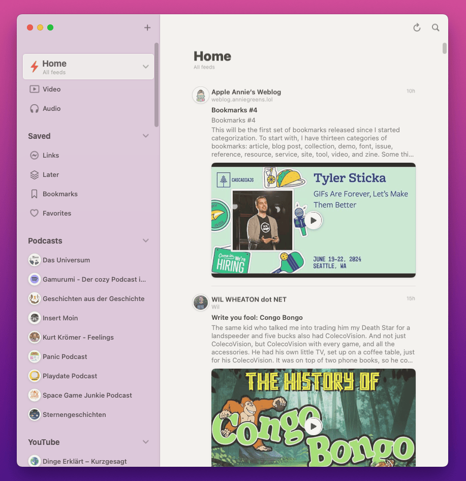The image size is (466, 481).
Task: Click the Bookmarks #4 summary text
Action: (313, 142)
